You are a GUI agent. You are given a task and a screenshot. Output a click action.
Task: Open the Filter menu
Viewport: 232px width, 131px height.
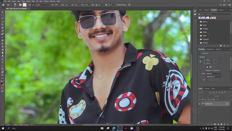click(33, 1)
